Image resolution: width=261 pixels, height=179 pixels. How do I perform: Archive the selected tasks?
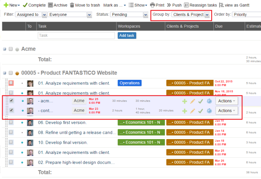pyautogui.click(x=58, y=5)
